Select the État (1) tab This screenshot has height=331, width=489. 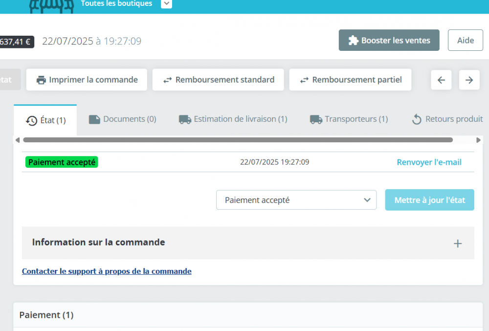pos(45,120)
